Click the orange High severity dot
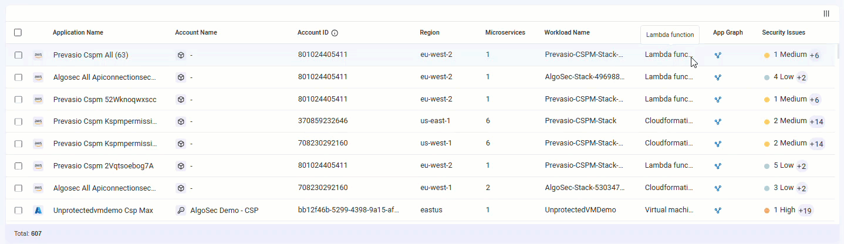The height and width of the screenshot is (244, 844). coord(767,211)
